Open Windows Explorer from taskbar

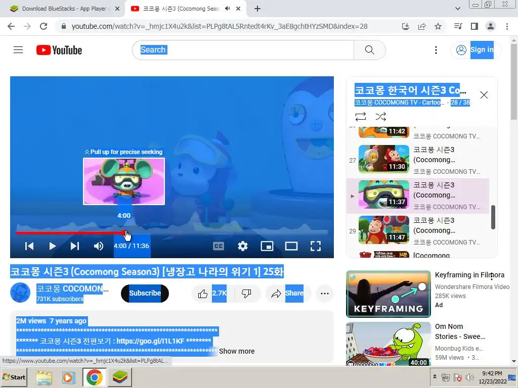(44, 377)
